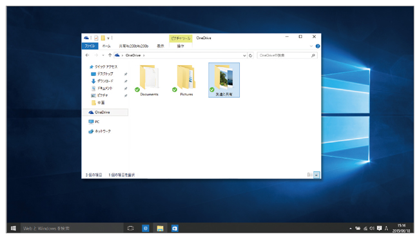Click the taskbar clock and date
This screenshot has height=237, width=419.
[402, 228]
